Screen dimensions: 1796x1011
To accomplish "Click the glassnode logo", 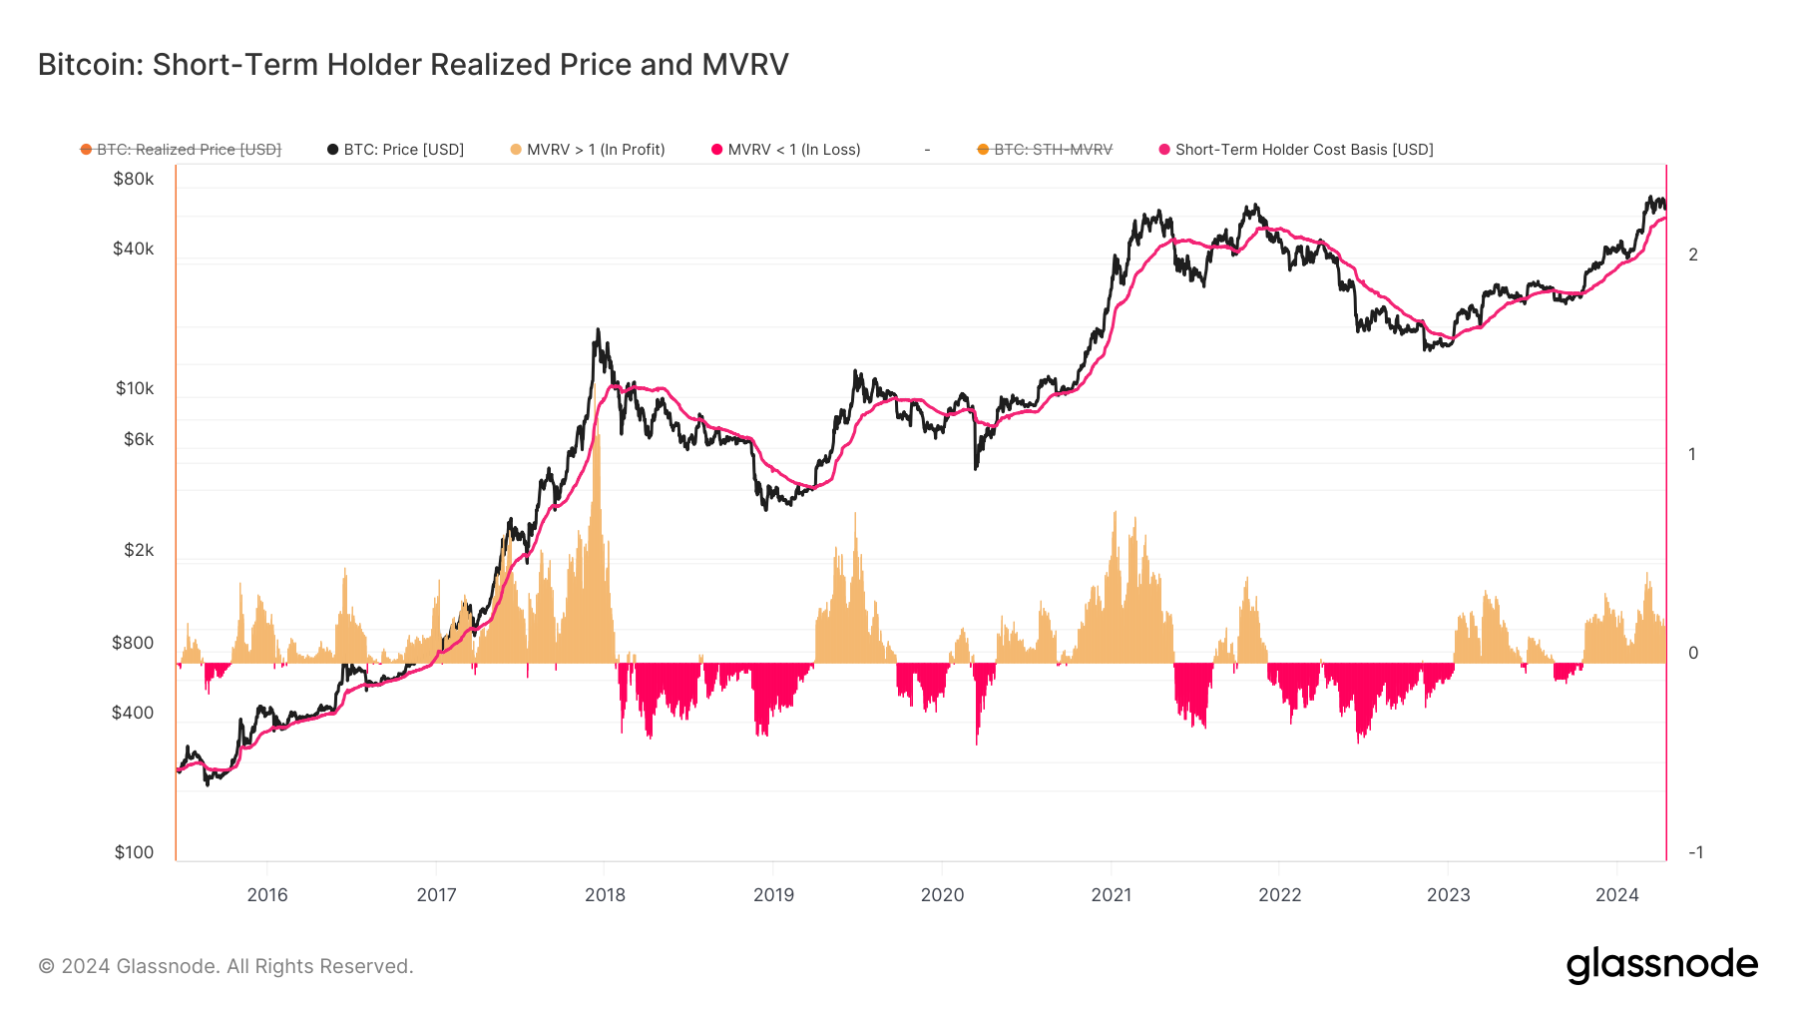I will 1661,965.
